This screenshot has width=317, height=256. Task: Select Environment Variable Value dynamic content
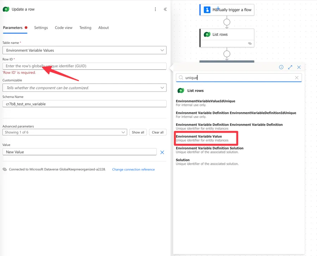coord(199,136)
